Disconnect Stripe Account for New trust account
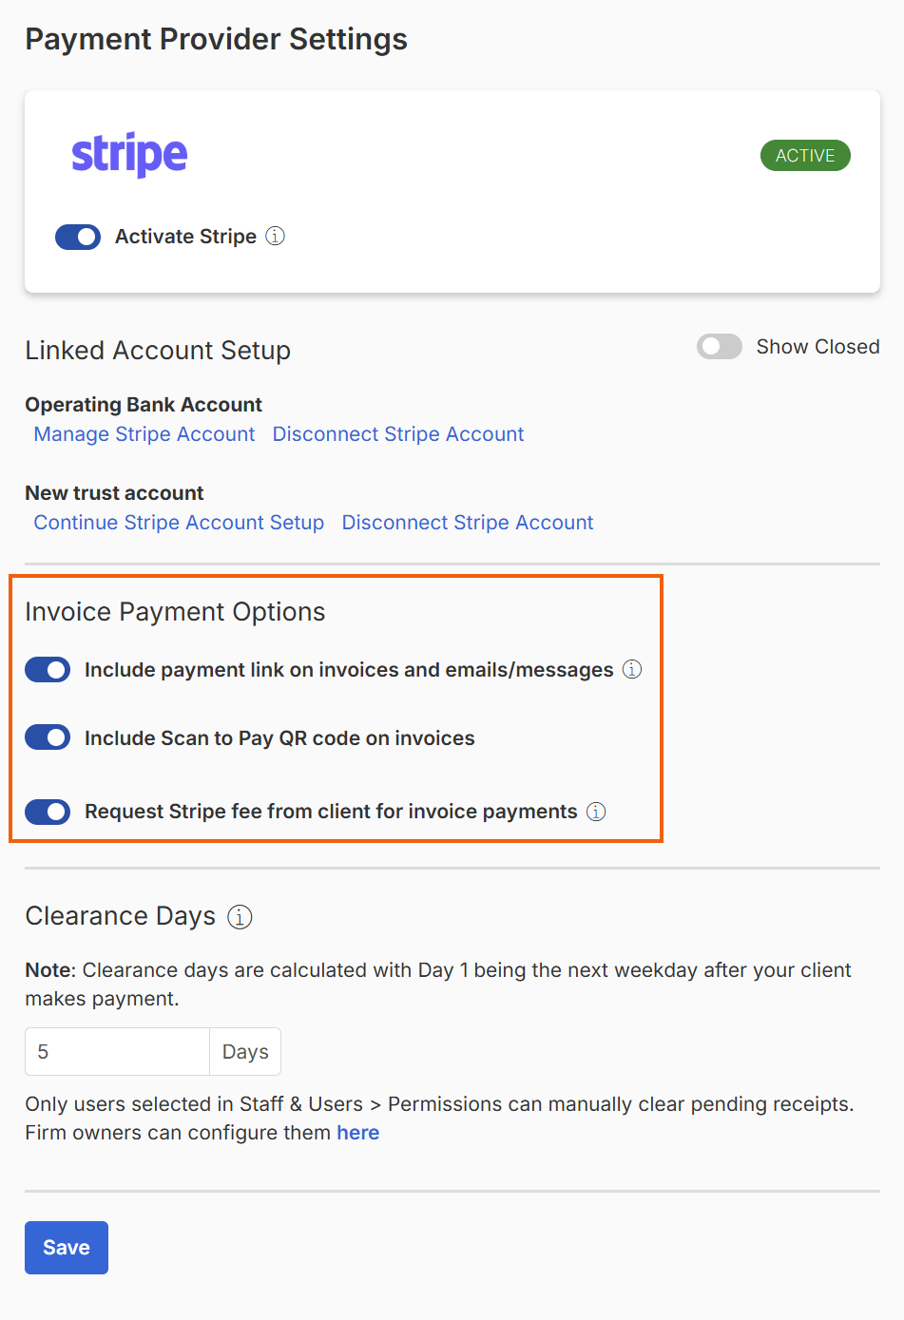Viewport: 904px width, 1320px height. [x=468, y=523]
